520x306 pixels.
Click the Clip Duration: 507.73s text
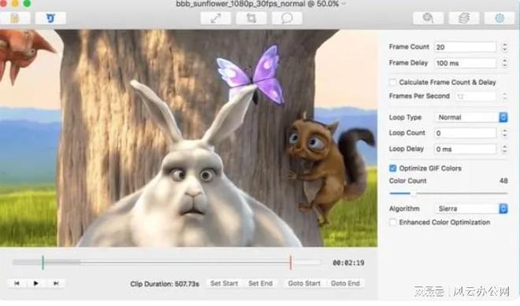165,284
